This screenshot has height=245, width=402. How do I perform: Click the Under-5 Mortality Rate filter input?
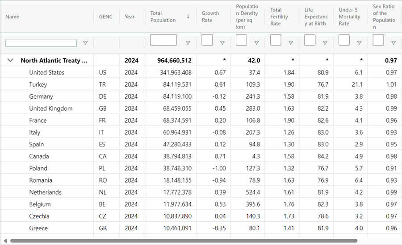344,40
